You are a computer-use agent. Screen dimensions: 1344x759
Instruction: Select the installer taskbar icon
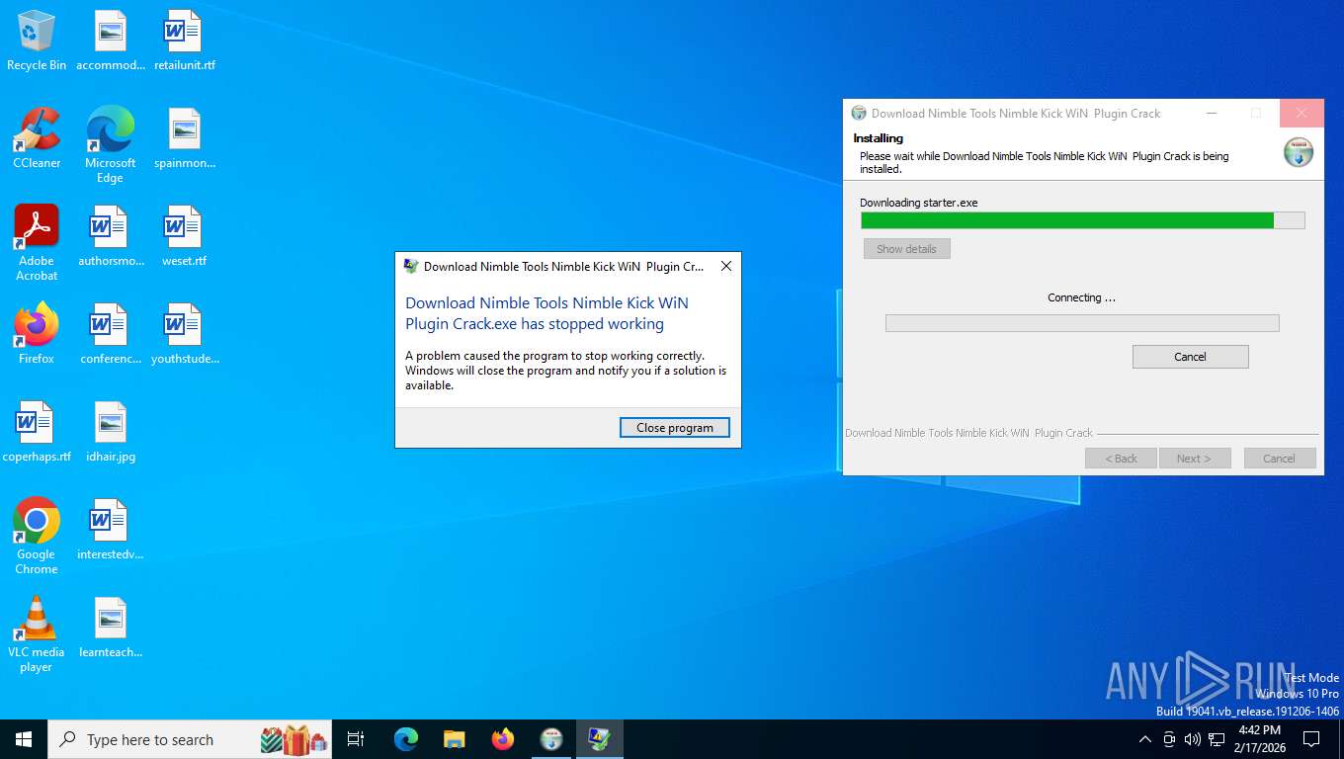click(x=551, y=739)
